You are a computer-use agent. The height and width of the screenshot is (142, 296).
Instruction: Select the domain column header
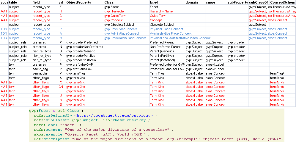point(192,2)
